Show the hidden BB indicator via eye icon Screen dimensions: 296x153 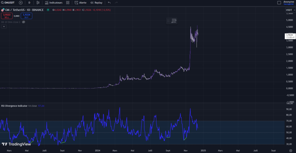(x=24, y=22)
